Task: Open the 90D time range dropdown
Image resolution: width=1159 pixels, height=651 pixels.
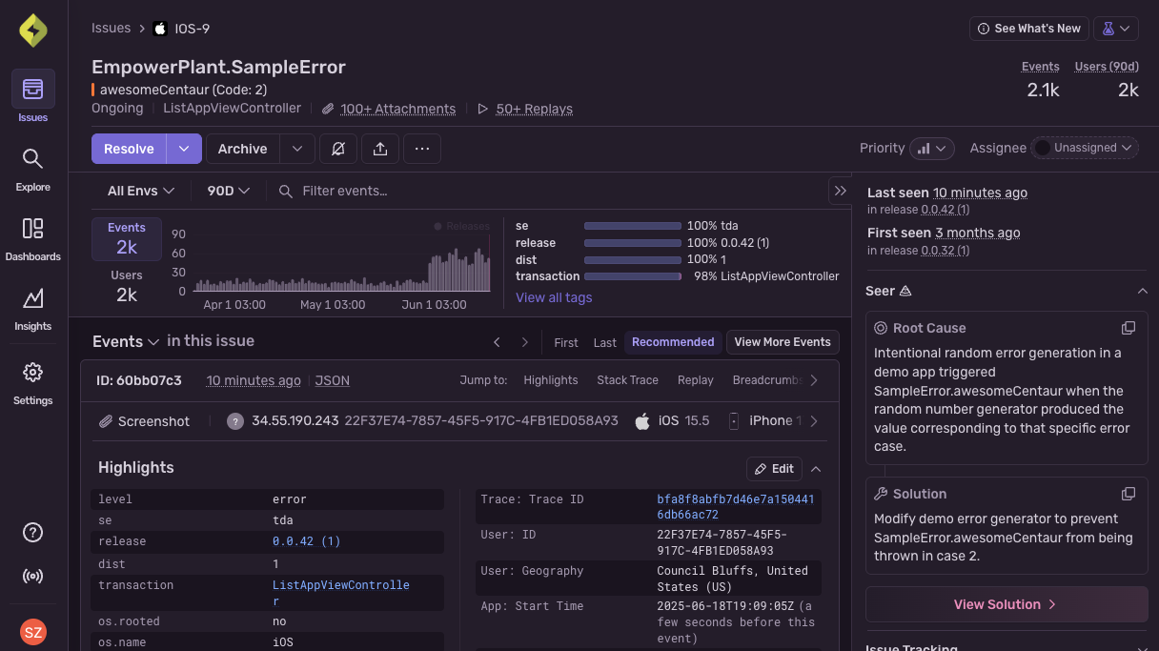Action: pyautogui.click(x=228, y=191)
